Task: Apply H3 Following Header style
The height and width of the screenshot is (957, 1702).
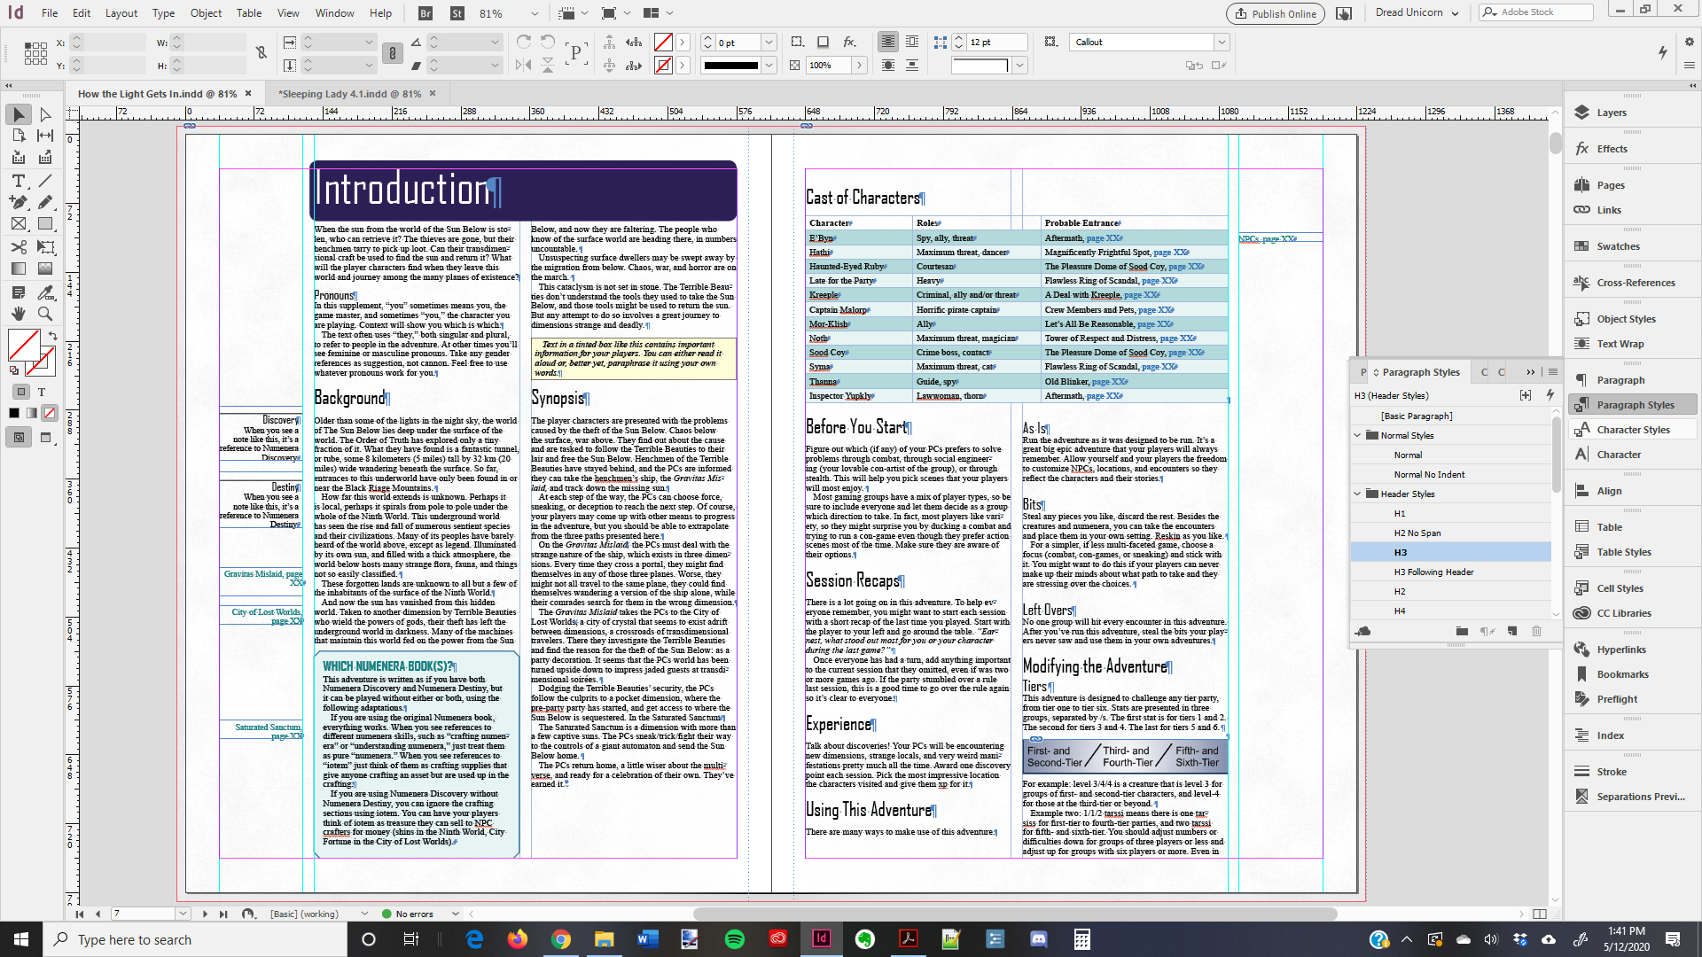Action: pyautogui.click(x=1433, y=572)
